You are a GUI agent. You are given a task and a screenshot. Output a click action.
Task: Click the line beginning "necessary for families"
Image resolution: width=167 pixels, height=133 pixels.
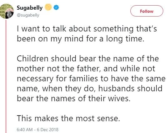91,79
